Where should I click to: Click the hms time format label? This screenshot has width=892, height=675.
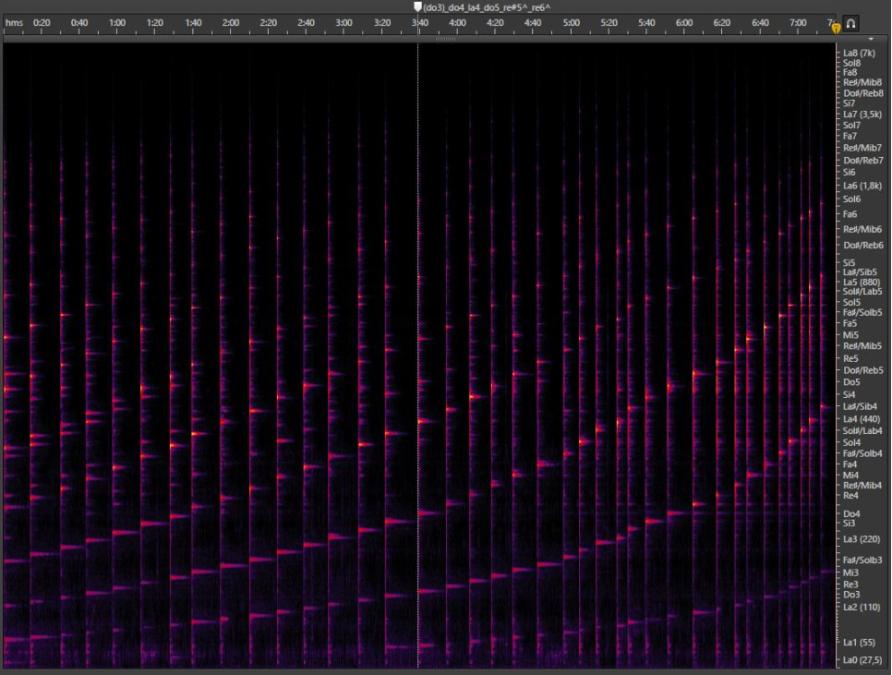(x=14, y=22)
